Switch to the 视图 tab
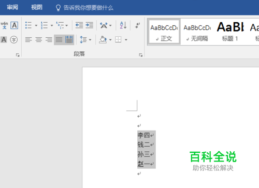The image size is (259, 188). coord(37,7)
